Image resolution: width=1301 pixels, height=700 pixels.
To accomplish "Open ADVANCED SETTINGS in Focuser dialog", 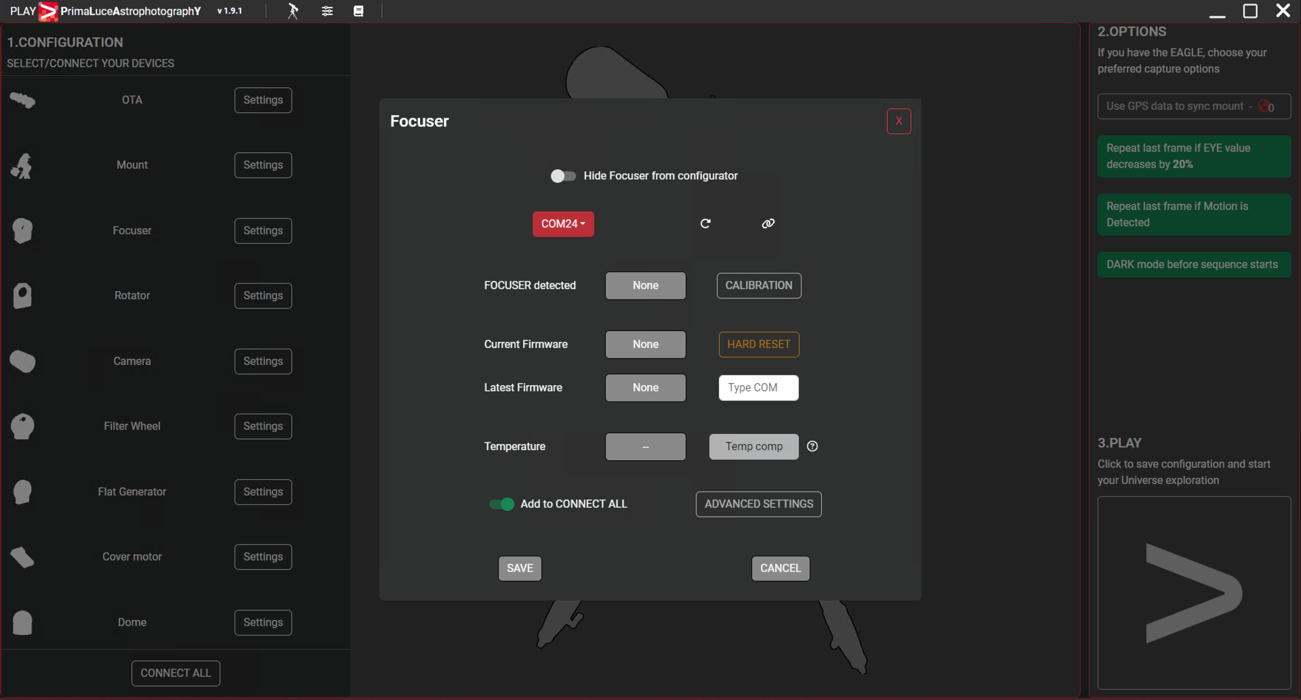I will click(x=759, y=504).
